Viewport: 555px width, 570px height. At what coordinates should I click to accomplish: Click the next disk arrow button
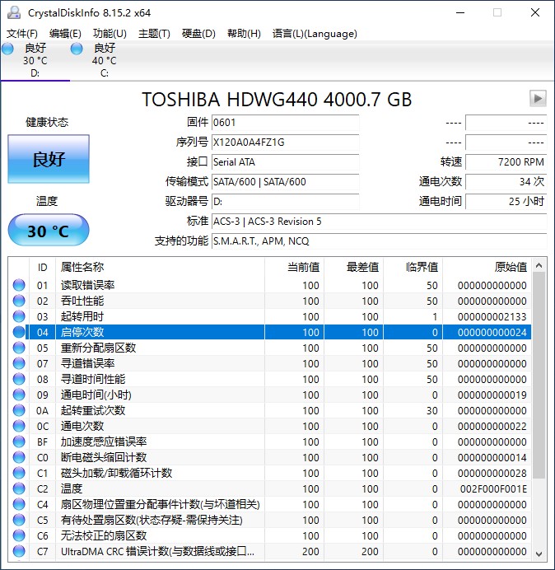[x=538, y=98]
